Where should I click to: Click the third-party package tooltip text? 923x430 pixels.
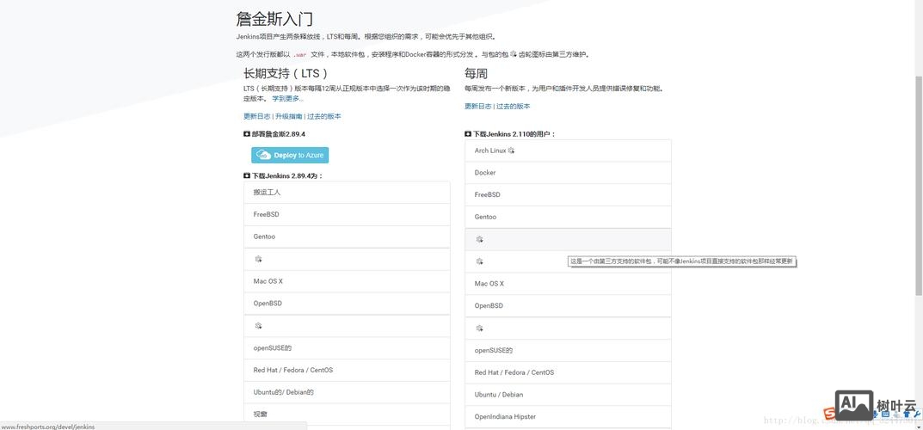click(x=681, y=261)
